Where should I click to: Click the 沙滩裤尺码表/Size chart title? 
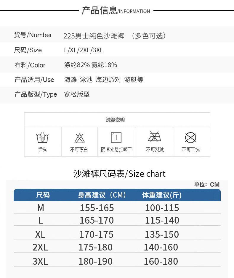point(119,174)
